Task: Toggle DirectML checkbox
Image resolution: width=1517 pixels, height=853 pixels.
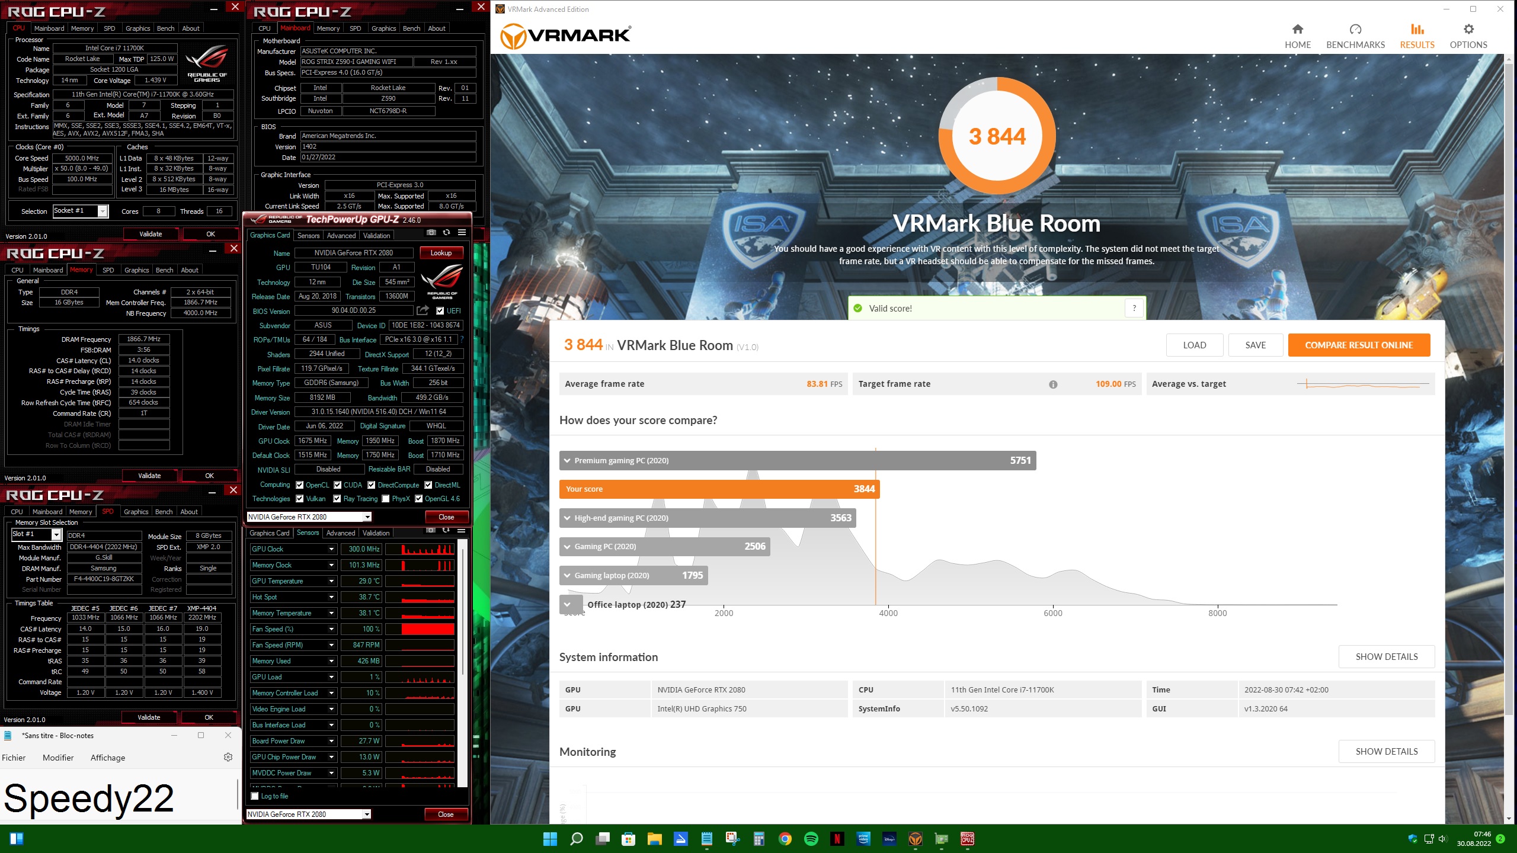Action: [x=428, y=485]
